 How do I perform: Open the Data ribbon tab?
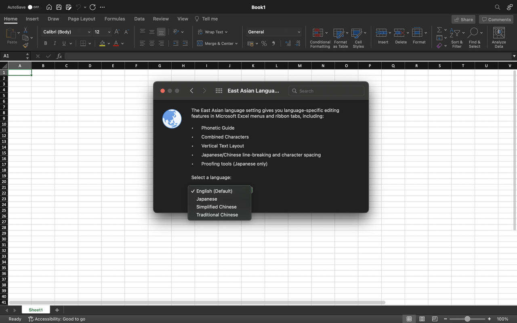click(x=139, y=19)
